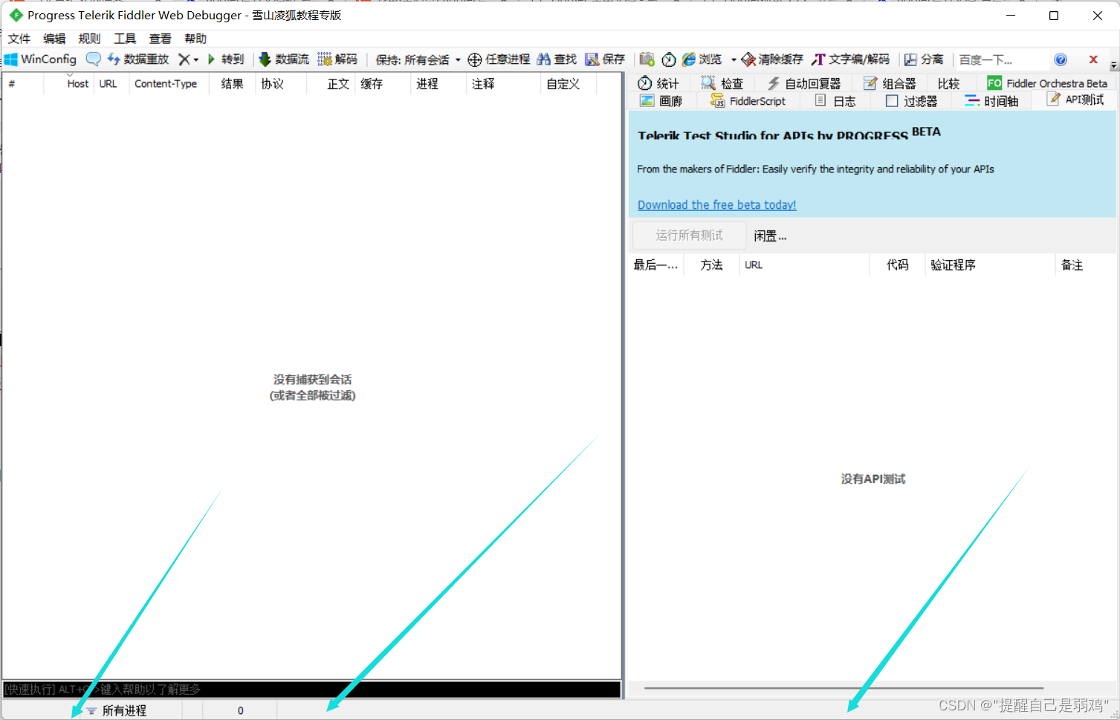Open 保持: 所有会话 dropdown
This screenshot has height=720, width=1120.
(418, 59)
